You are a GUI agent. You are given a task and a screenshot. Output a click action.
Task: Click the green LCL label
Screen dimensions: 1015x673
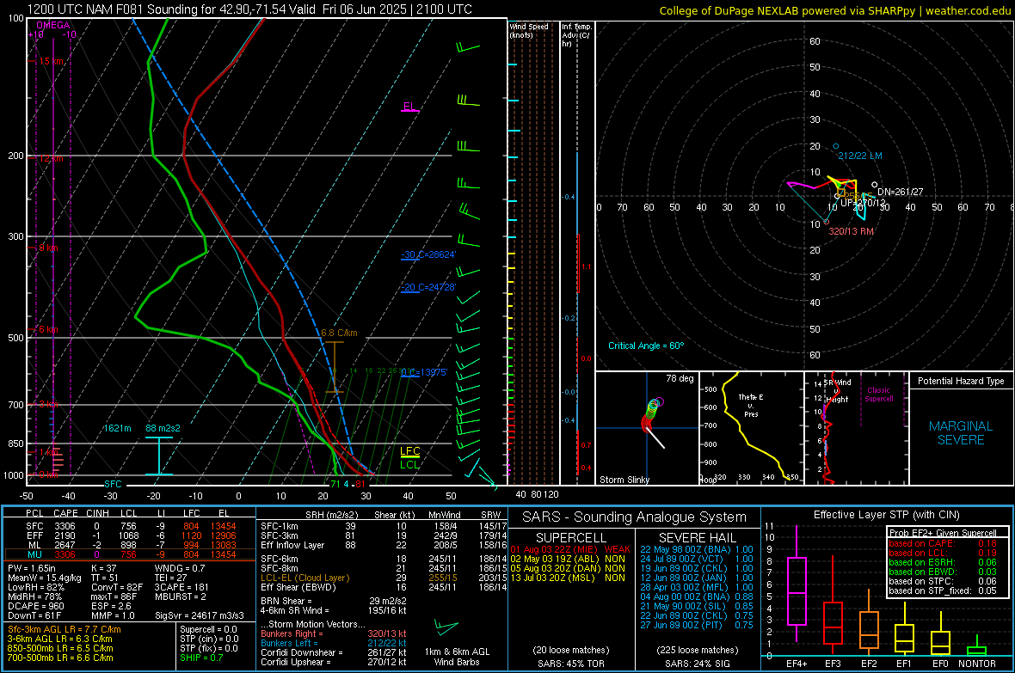pyautogui.click(x=409, y=465)
